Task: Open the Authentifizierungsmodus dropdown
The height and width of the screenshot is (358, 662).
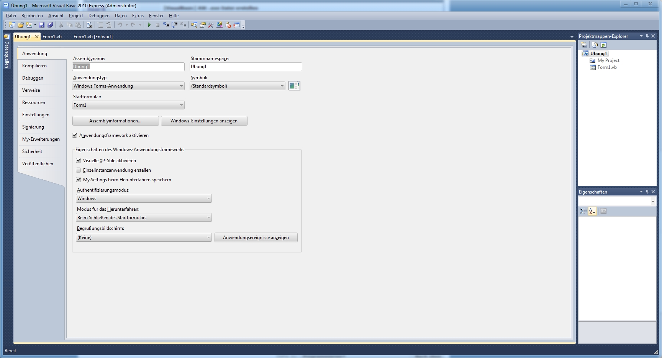Action: 144,199
